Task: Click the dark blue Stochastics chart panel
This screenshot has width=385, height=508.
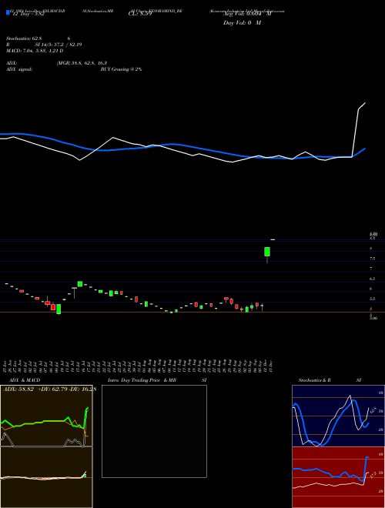Action: 338,416
